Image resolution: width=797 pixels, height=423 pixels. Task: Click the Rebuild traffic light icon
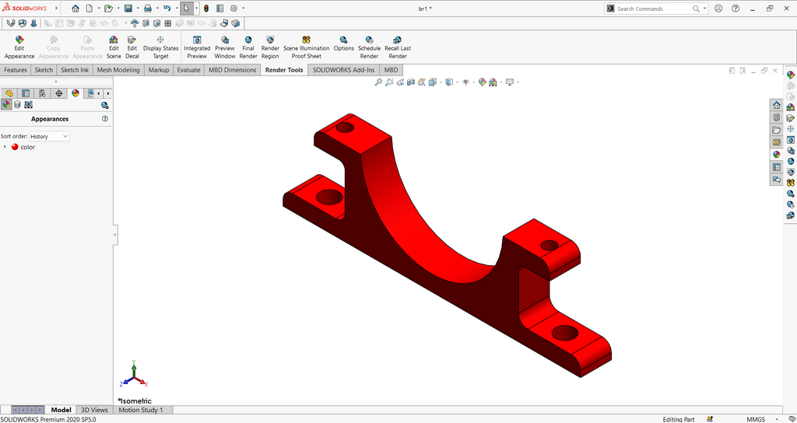206,9
